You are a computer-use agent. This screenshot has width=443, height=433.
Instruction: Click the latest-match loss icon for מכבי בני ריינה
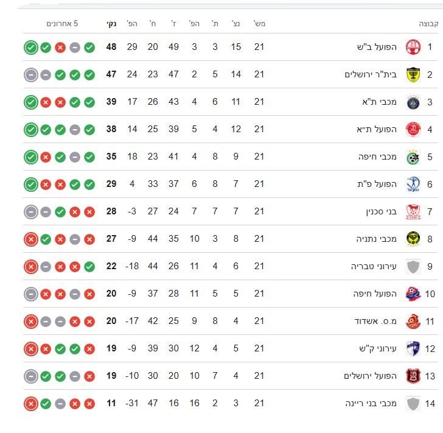pos(30,403)
